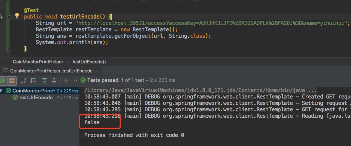Click the Tests passed status text
Screen dimensions: 351x146
pyautogui.click(x=131, y=80)
